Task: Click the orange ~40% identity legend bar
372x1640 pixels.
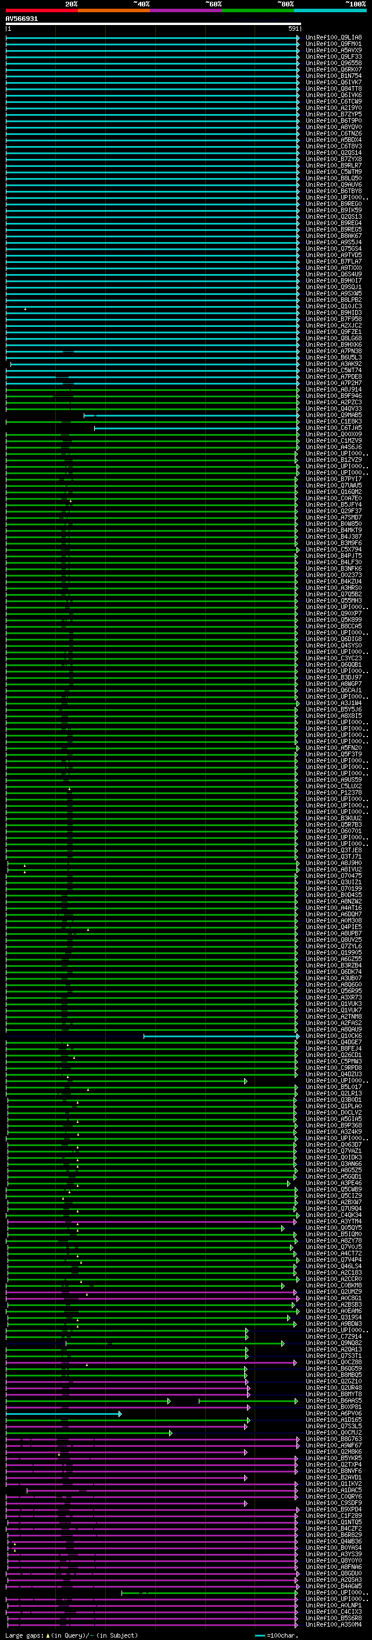Action: [114, 10]
